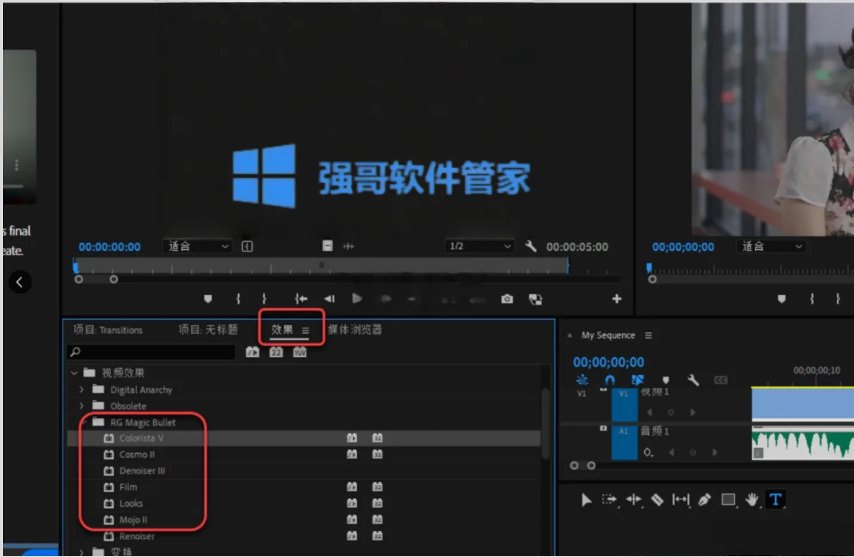The height and width of the screenshot is (557, 854).
Task: Play the clip in the source monitor
Action: click(357, 298)
